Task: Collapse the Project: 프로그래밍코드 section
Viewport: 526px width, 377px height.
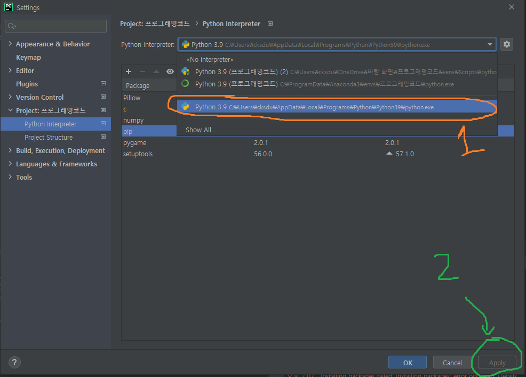Action: click(x=10, y=110)
